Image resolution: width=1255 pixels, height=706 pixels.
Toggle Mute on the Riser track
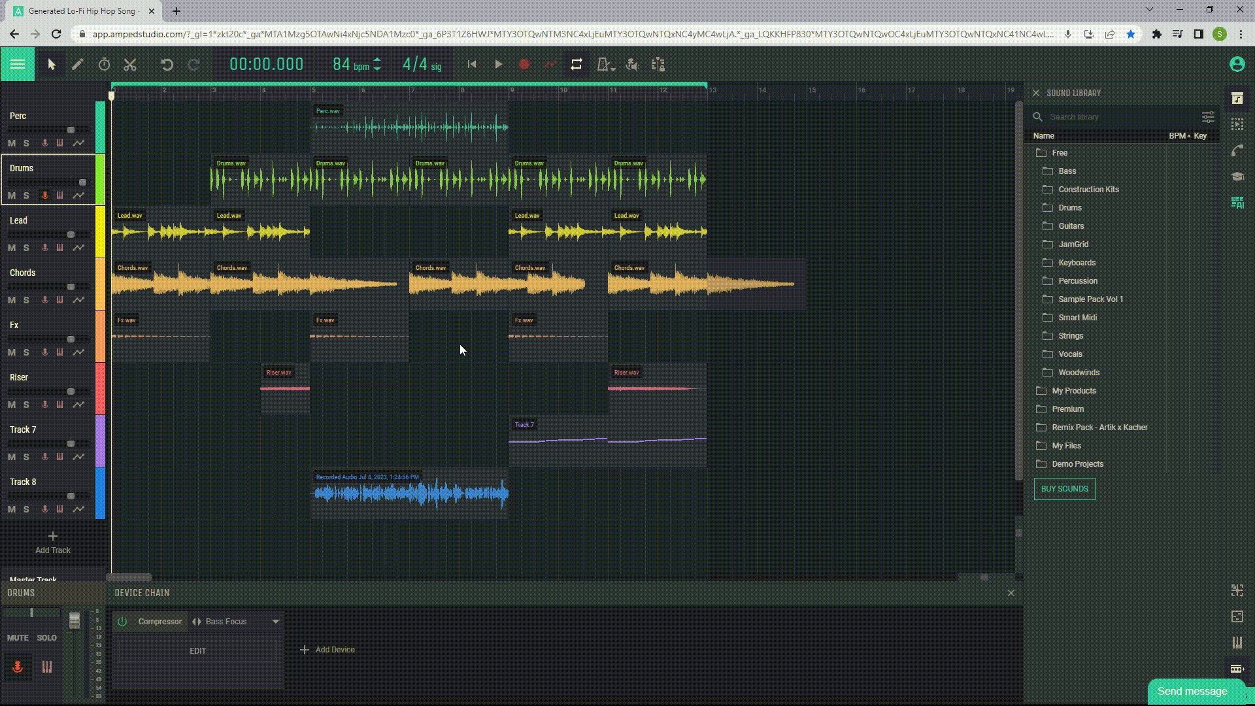(12, 403)
